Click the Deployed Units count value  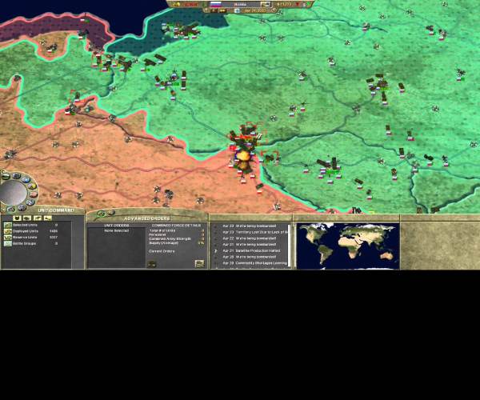pyautogui.click(x=54, y=231)
